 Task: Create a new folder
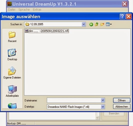[x=102, y=24]
